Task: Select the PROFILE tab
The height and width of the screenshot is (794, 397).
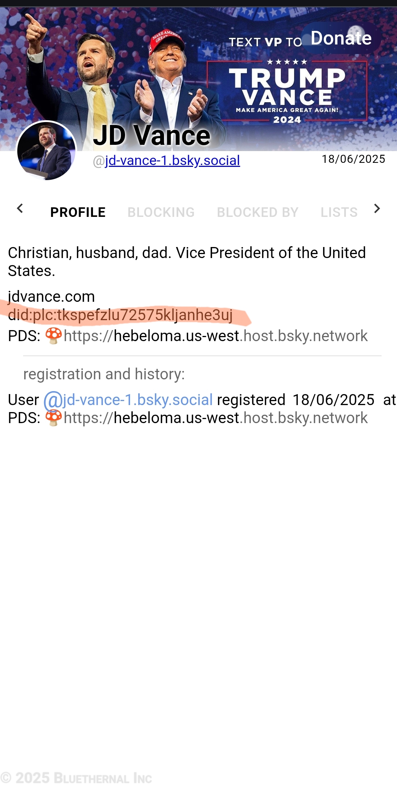Action: point(78,212)
